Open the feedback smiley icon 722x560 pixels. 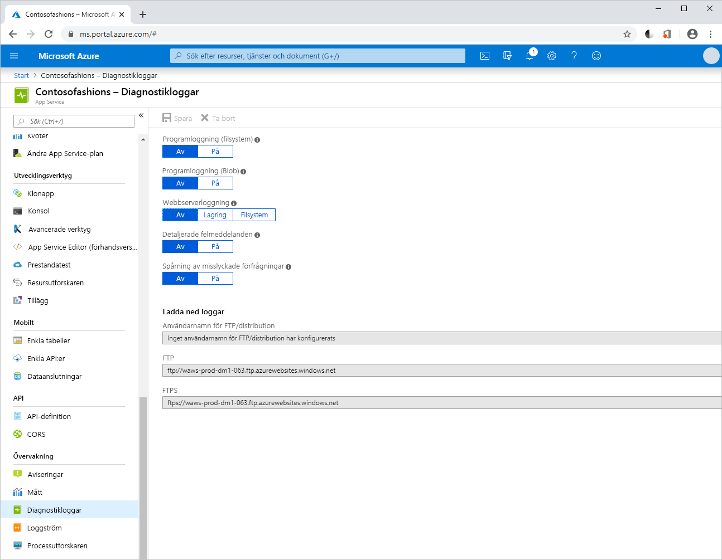596,56
